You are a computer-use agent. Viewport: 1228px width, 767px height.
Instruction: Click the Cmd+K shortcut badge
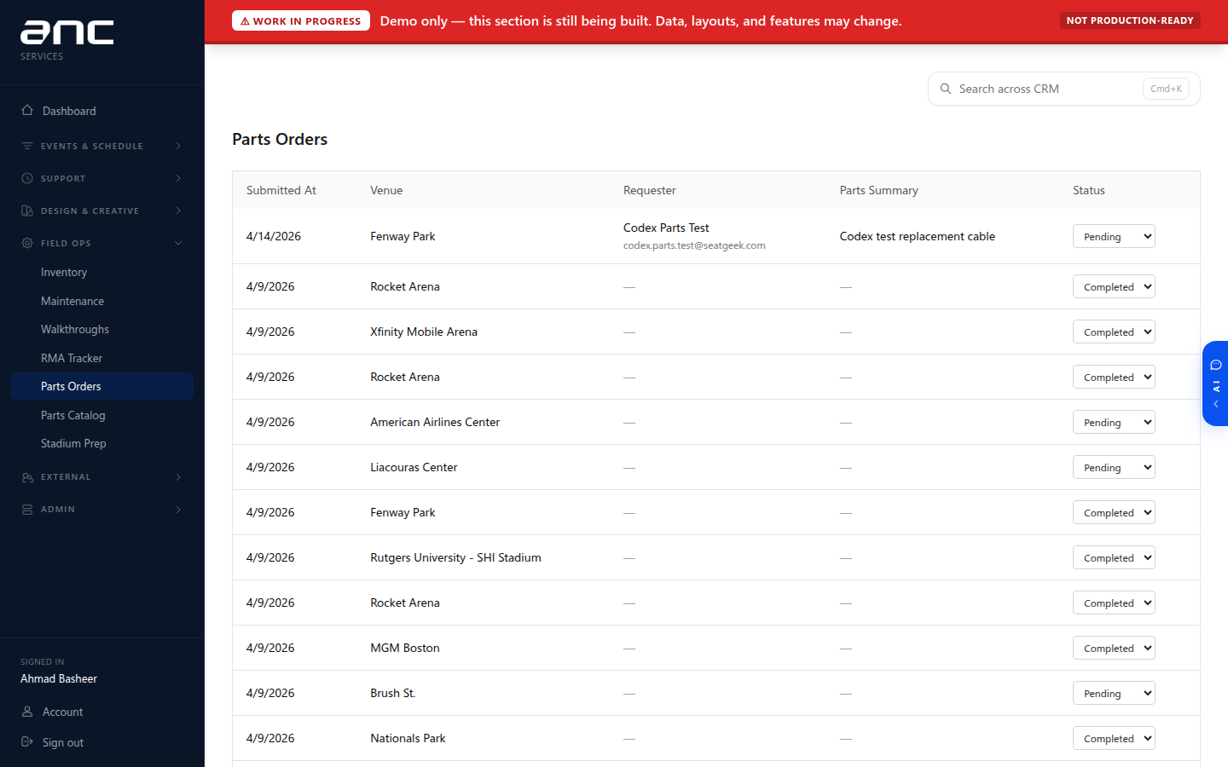1166,89
